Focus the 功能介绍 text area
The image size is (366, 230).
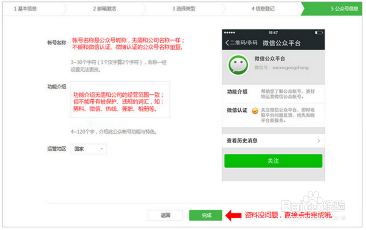click(x=120, y=100)
